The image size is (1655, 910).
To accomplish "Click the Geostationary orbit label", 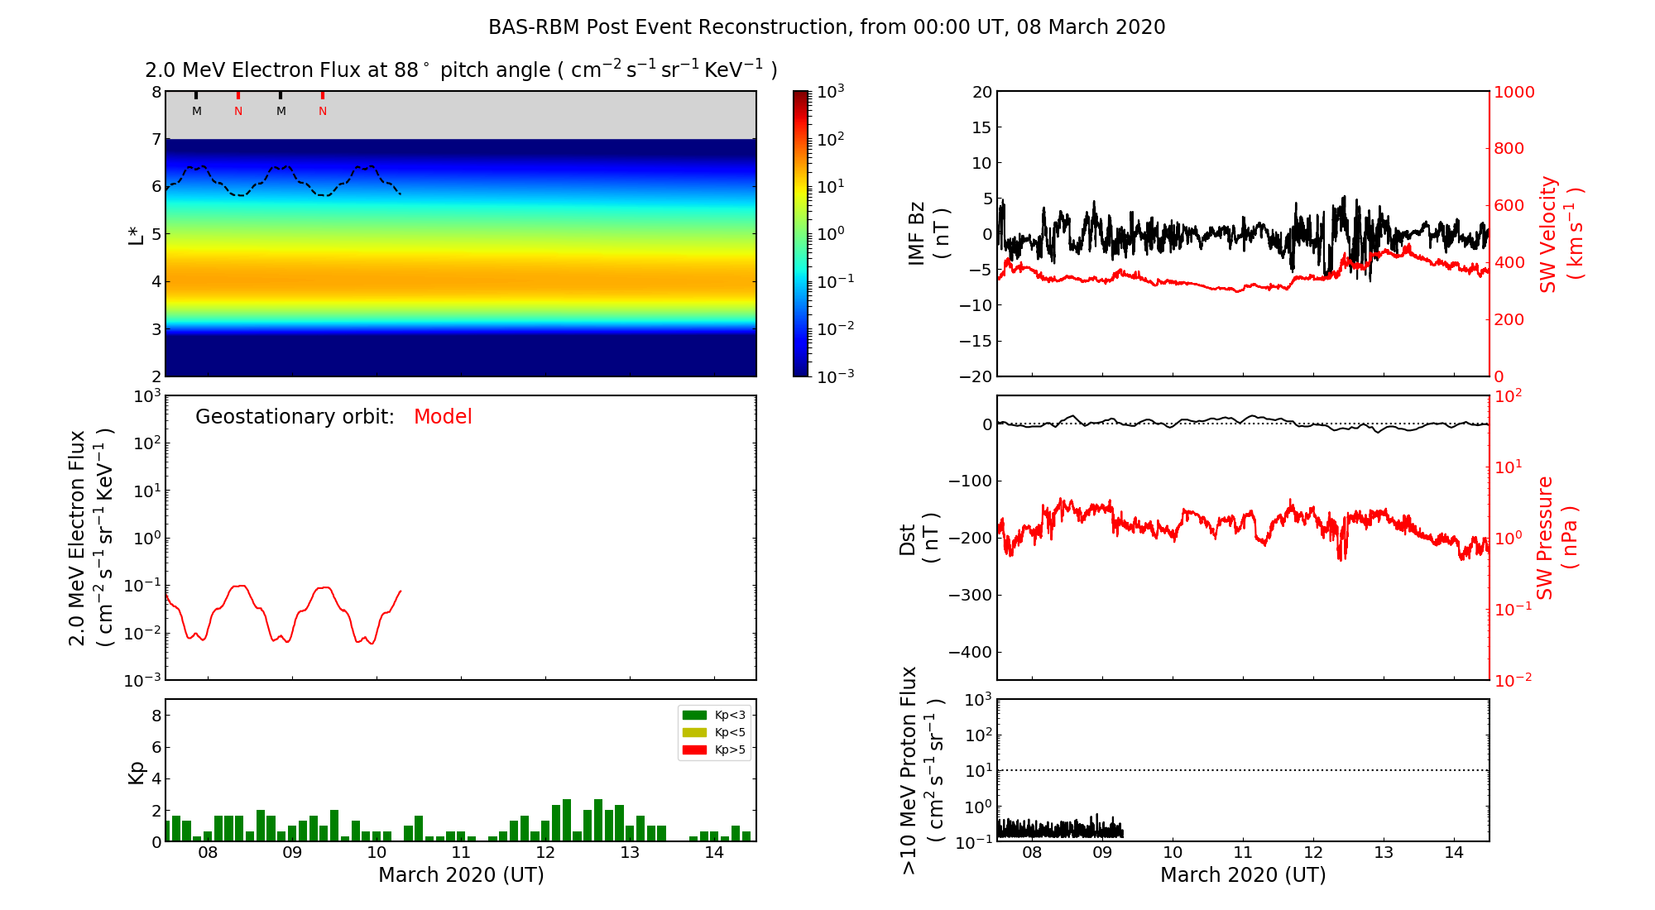I will pos(295,417).
